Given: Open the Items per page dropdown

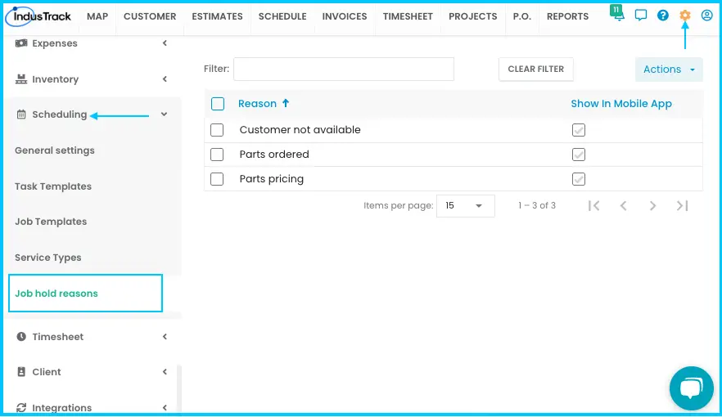Looking at the screenshot, I should (466, 205).
